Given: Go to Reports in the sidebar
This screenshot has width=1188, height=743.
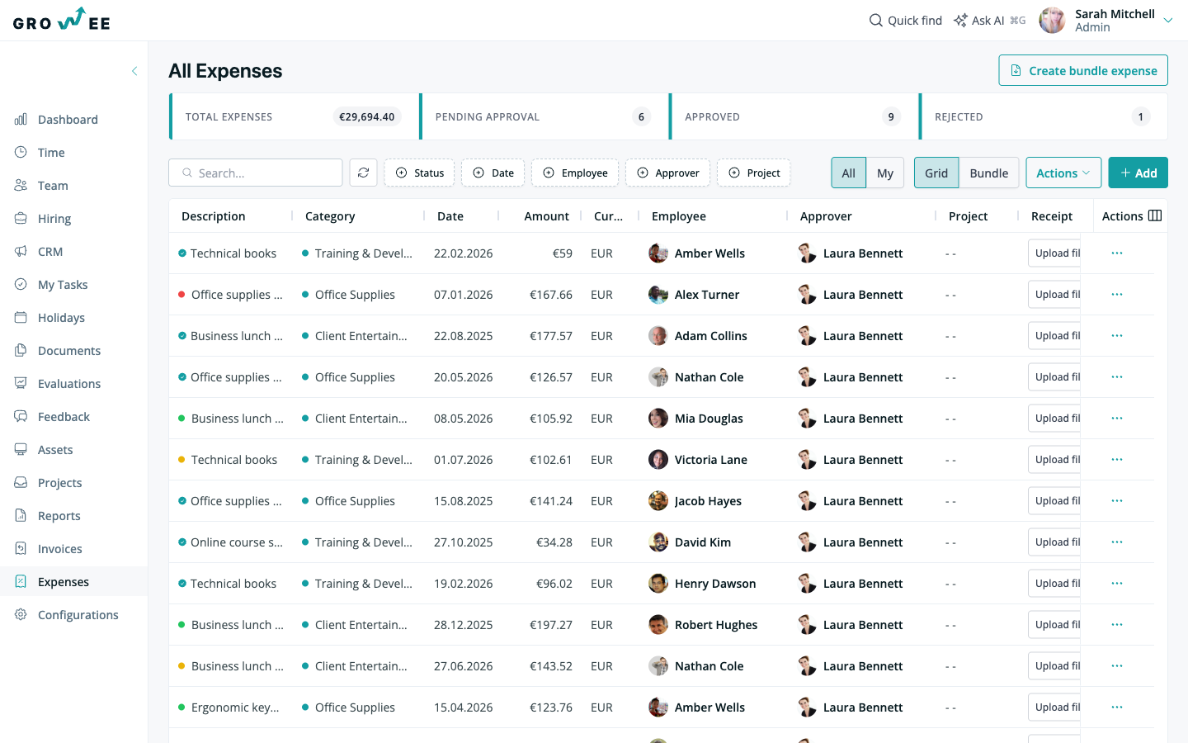Looking at the screenshot, I should pos(74,516).
